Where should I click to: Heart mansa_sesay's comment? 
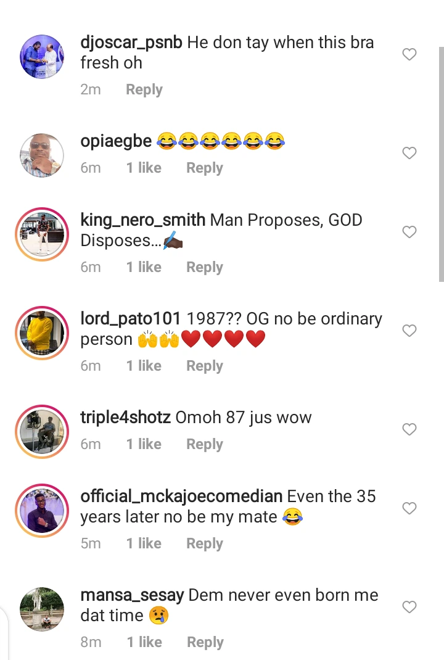(x=409, y=608)
